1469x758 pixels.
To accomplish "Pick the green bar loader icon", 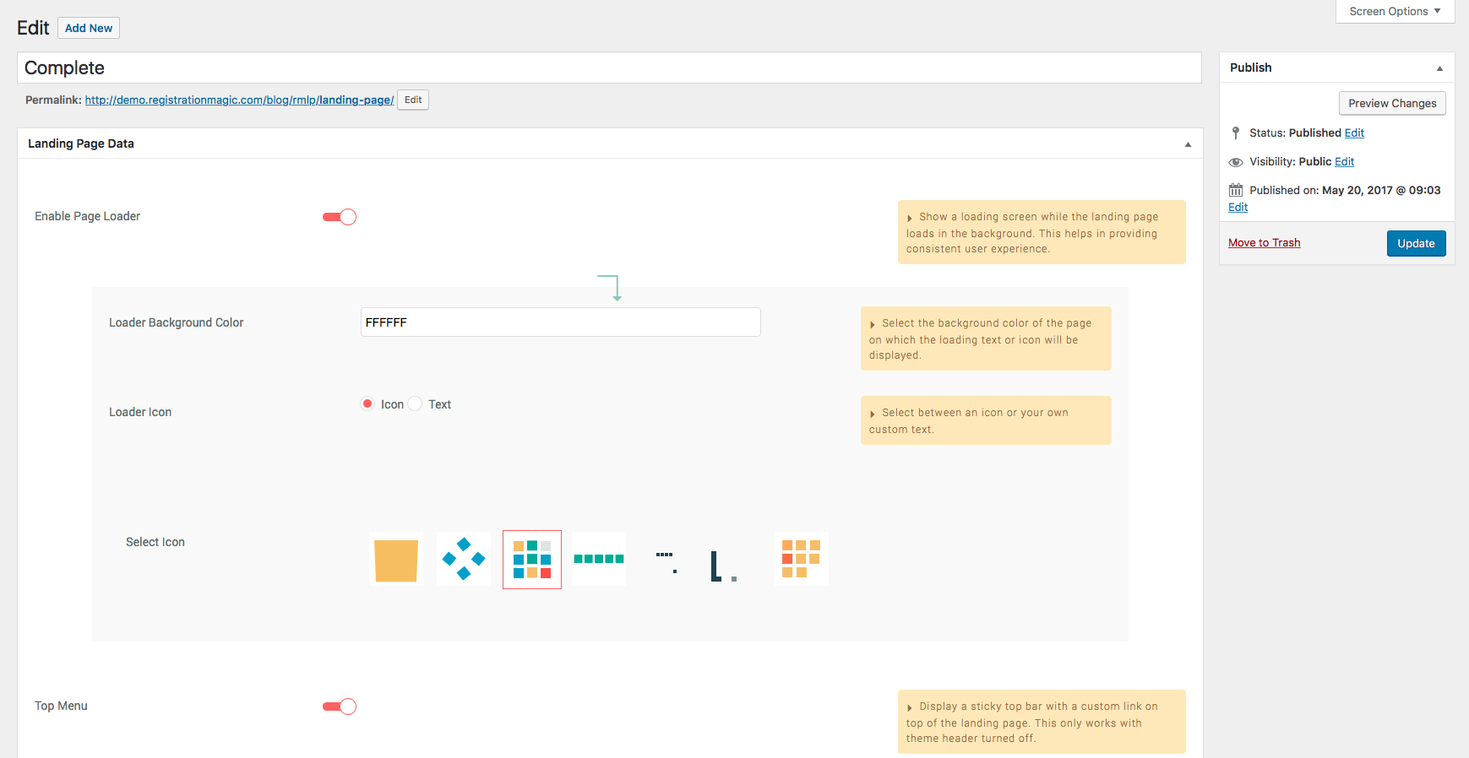I will coord(599,559).
